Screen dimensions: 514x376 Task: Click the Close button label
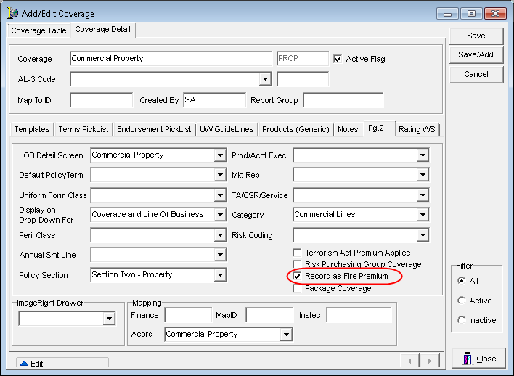pos(486,359)
